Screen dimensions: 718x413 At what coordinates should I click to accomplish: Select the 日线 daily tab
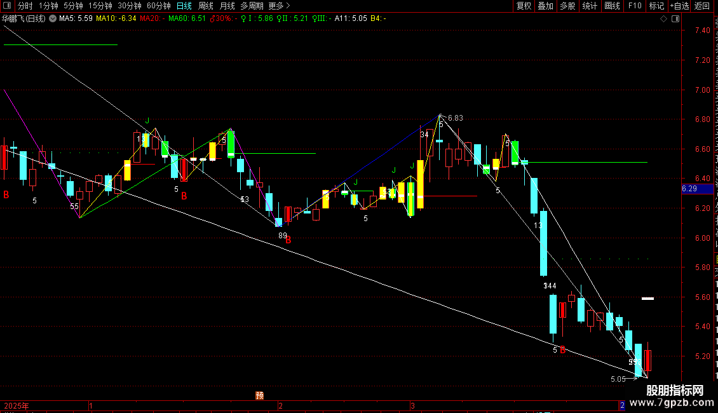pos(184,6)
